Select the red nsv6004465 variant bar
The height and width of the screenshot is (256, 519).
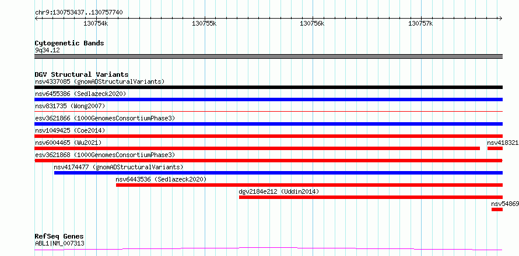click(x=257, y=148)
